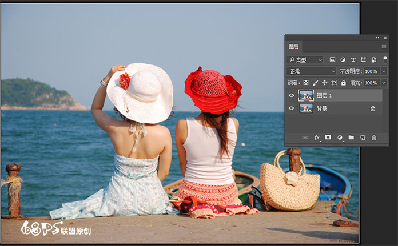Click the lock transparent pixels icon

coord(306,83)
